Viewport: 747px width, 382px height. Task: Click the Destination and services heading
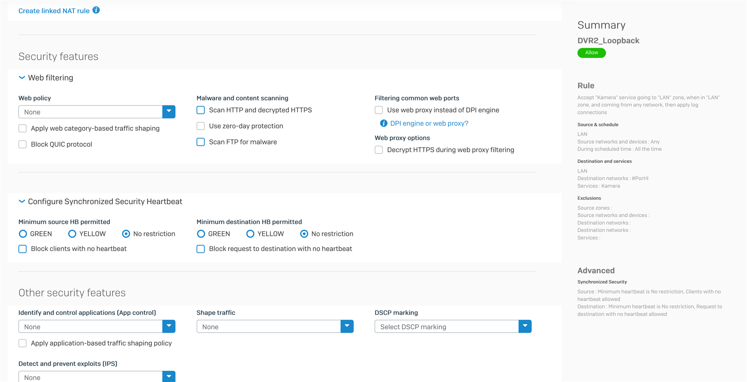[x=604, y=161]
